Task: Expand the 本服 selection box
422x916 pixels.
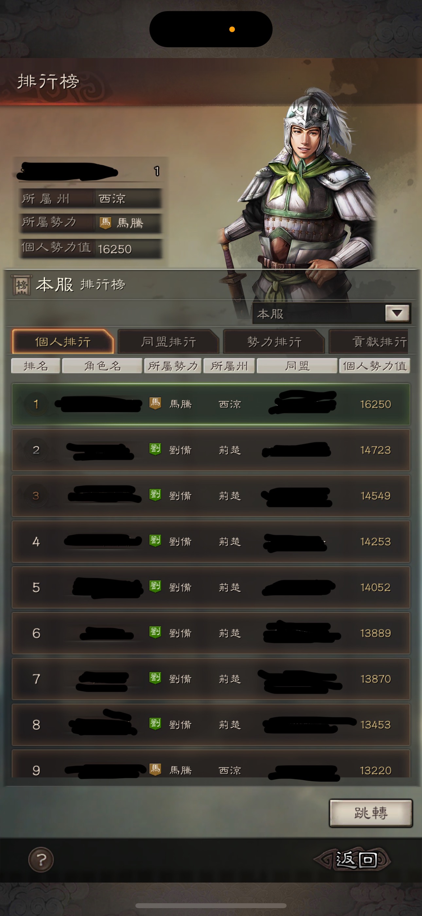Action: point(331,313)
